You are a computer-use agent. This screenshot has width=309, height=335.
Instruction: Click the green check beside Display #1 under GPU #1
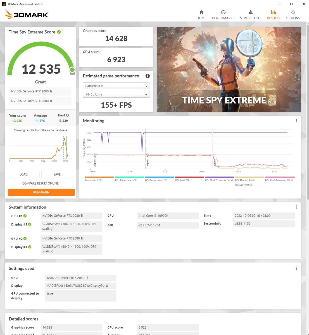(30, 224)
